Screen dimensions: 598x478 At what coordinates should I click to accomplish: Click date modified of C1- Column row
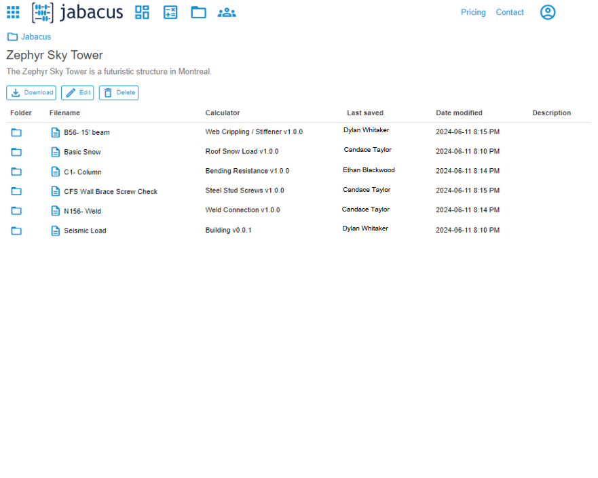468,171
